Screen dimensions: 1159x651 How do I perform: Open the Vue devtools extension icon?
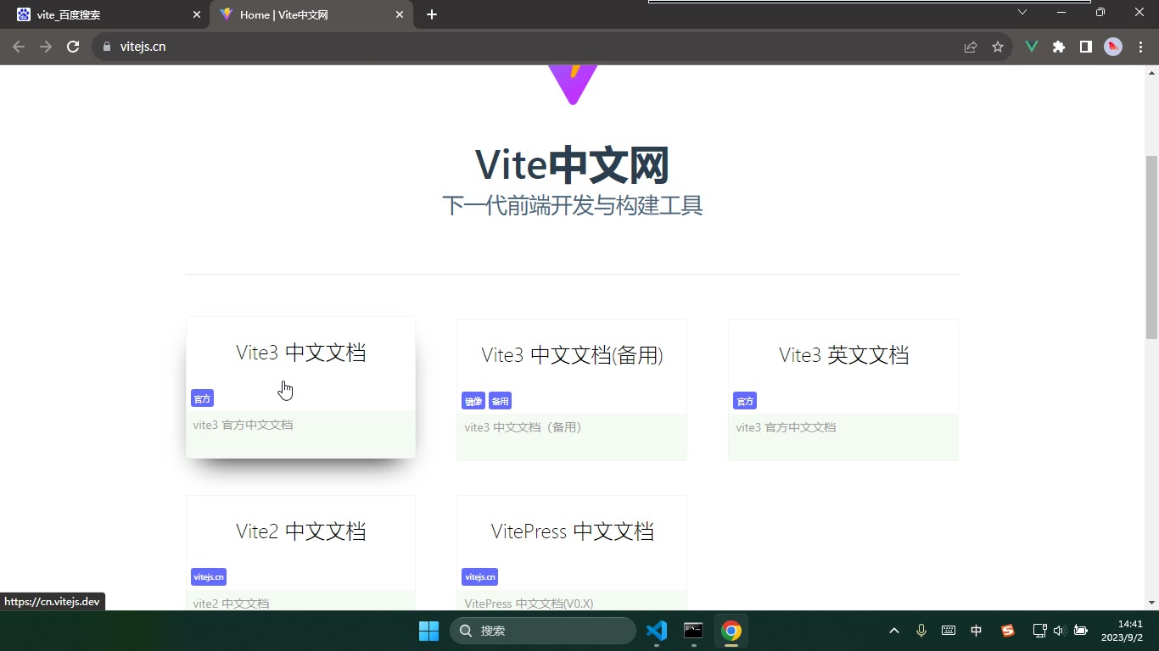pos(1032,47)
